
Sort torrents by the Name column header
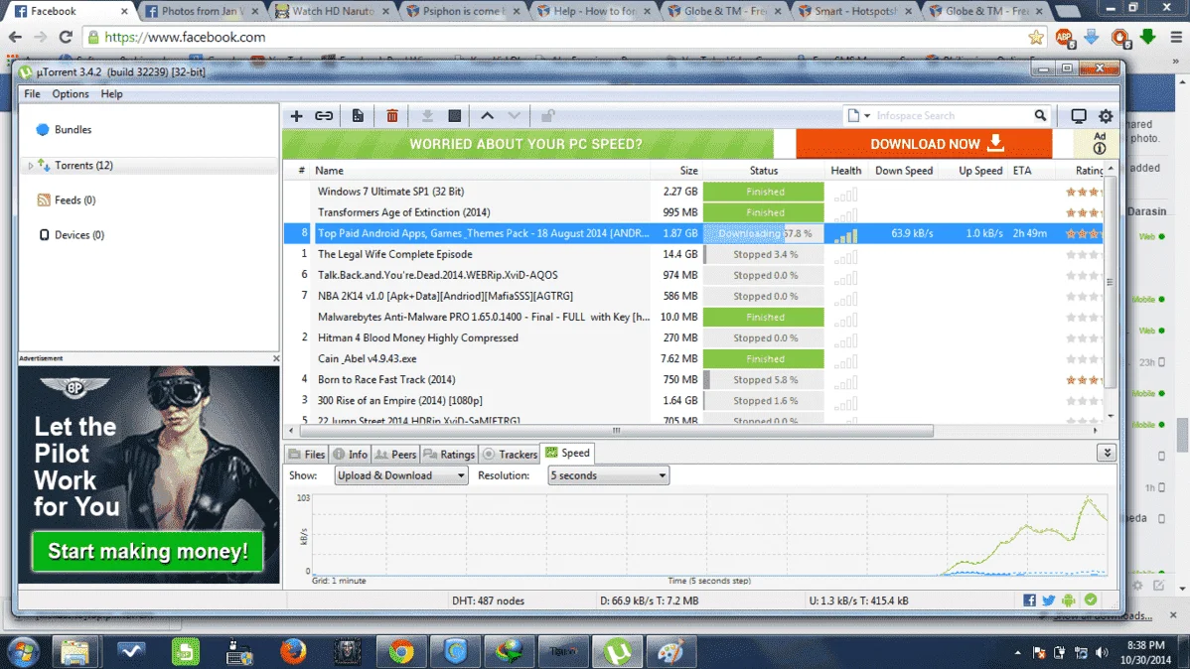[x=330, y=171]
